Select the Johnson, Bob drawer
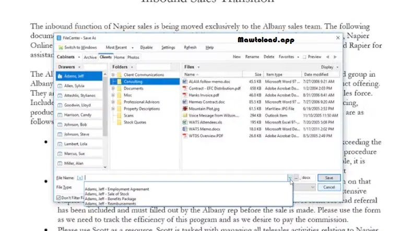The width and height of the screenshot is (402, 231). [79, 125]
